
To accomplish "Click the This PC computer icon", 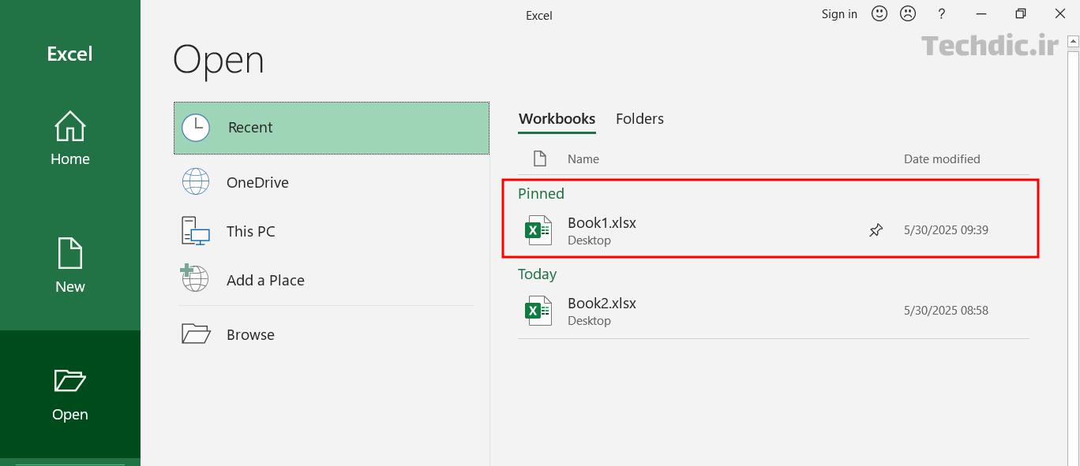I will [x=196, y=231].
